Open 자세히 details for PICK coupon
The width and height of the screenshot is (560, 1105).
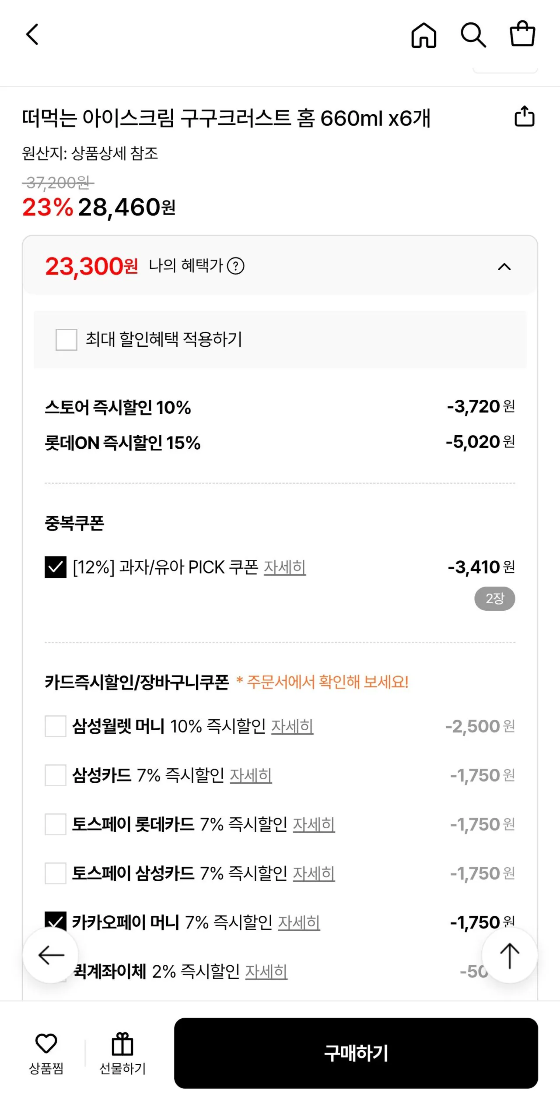[x=285, y=568]
